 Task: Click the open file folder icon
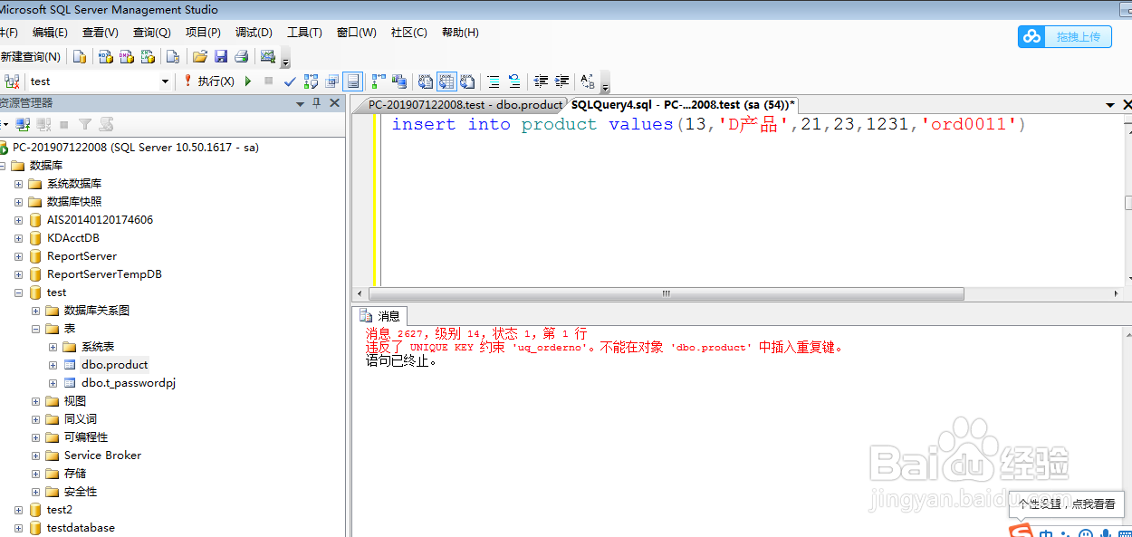(199, 56)
